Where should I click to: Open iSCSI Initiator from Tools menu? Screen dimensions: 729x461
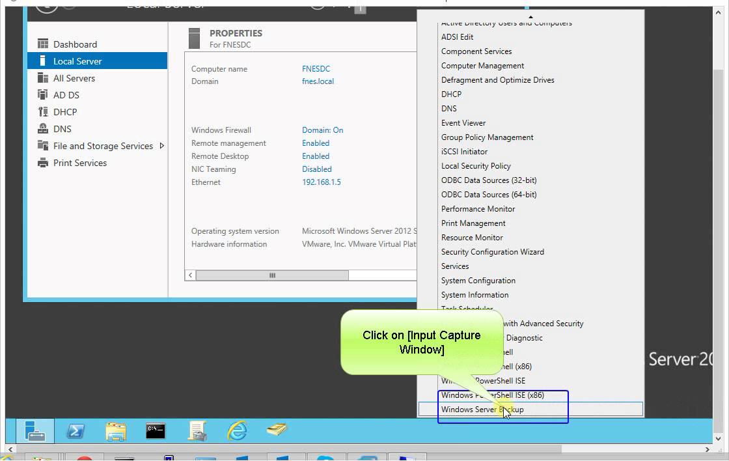464,152
